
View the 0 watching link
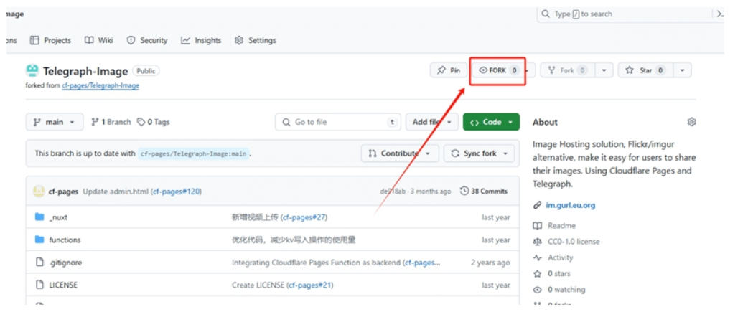point(566,289)
